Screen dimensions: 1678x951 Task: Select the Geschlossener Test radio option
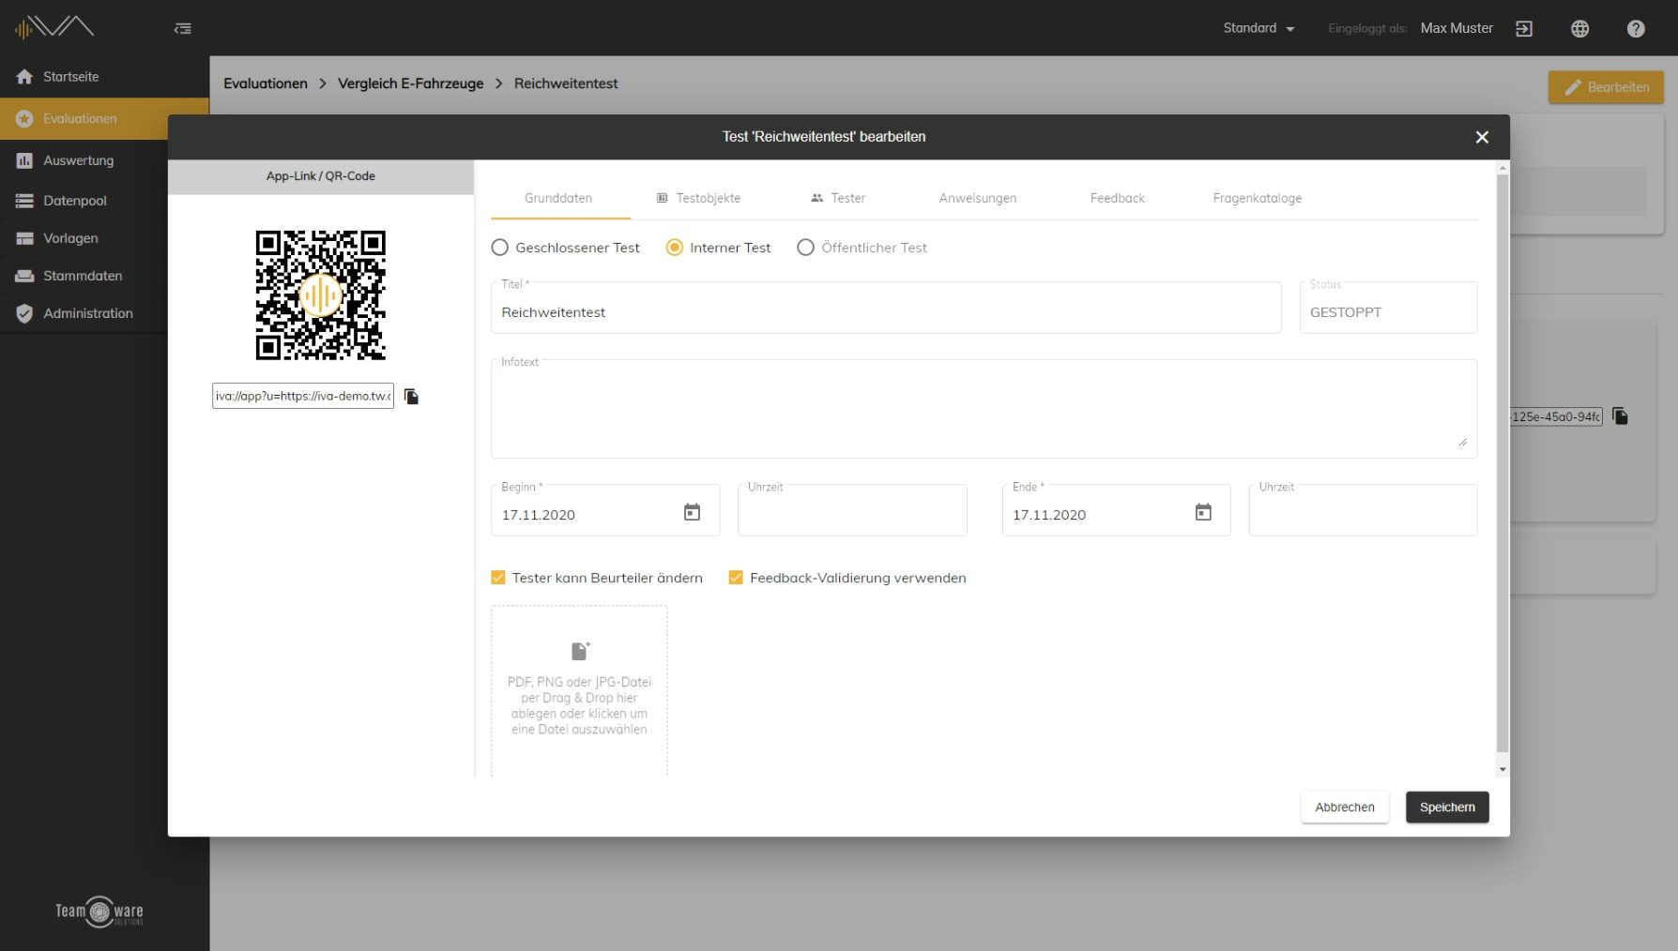click(500, 248)
